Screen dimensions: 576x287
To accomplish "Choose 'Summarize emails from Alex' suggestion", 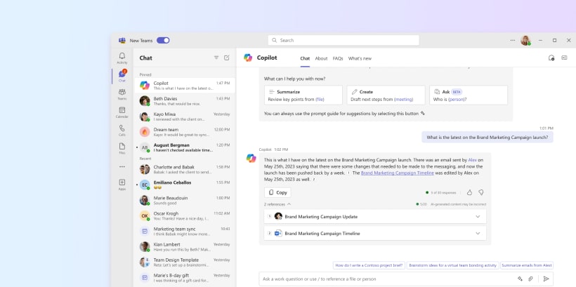I will click(527, 265).
